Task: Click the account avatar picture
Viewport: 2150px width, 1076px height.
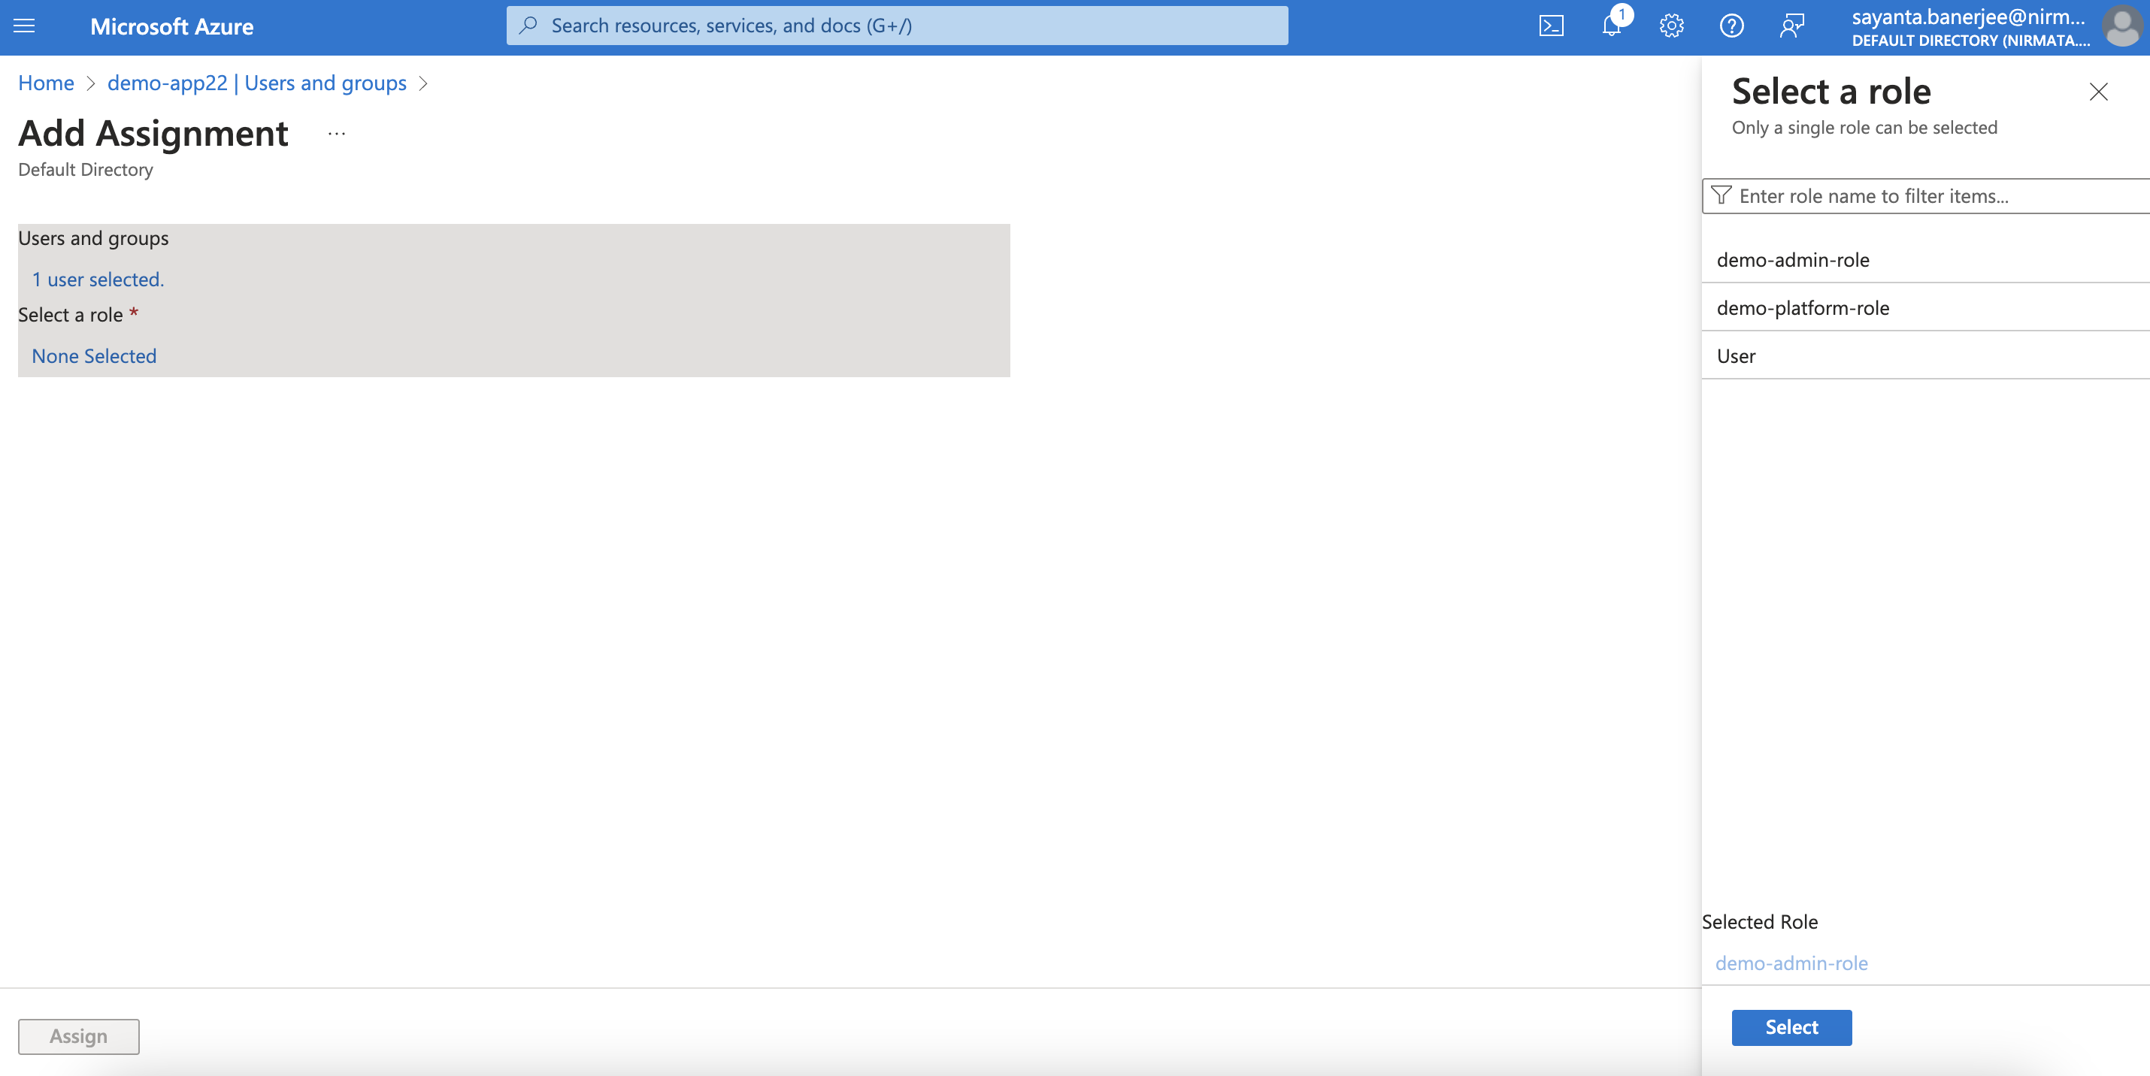Action: [x=2121, y=27]
